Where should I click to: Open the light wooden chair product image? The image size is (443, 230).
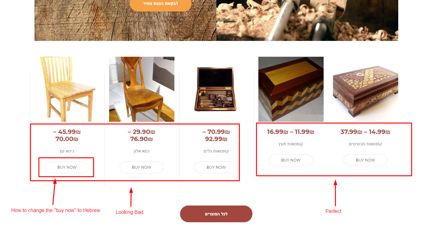click(67, 89)
